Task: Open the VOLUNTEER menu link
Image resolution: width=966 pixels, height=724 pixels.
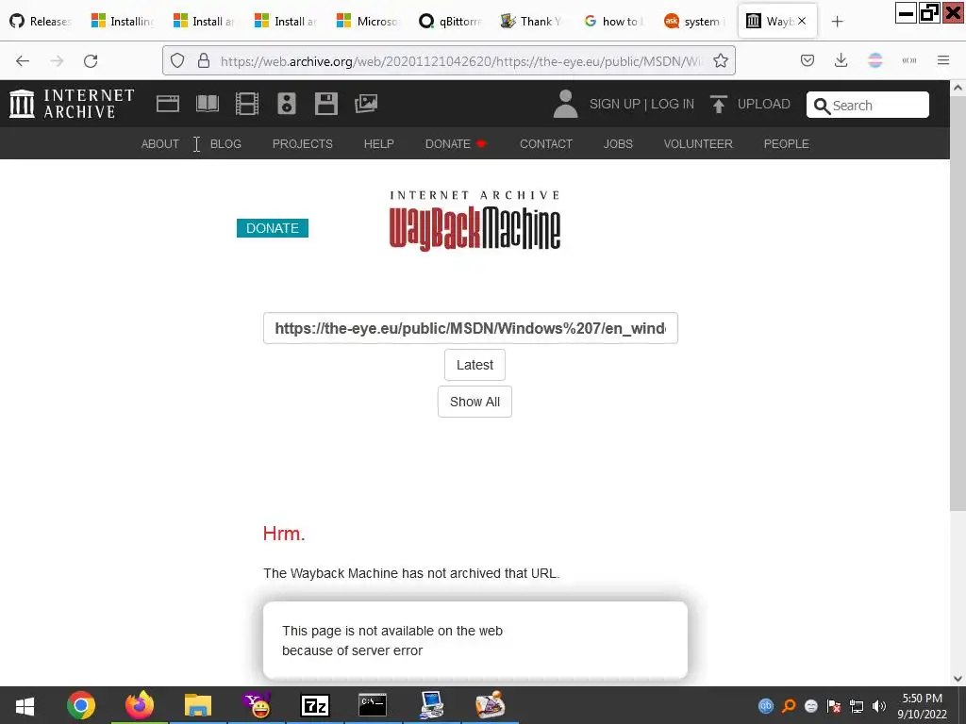Action: [698, 144]
